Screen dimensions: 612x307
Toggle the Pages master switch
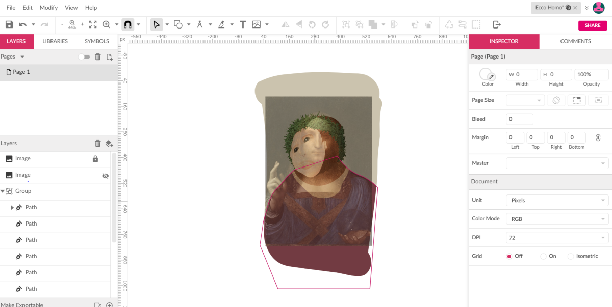pyautogui.click(x=84, y=57)
